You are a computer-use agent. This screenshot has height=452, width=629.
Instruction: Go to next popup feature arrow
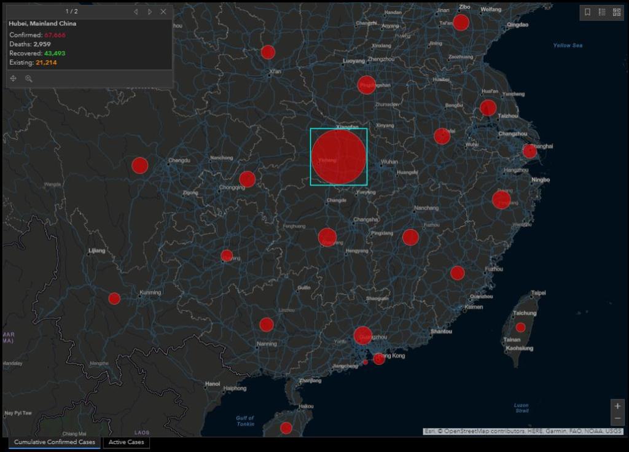tap(150, 12)
